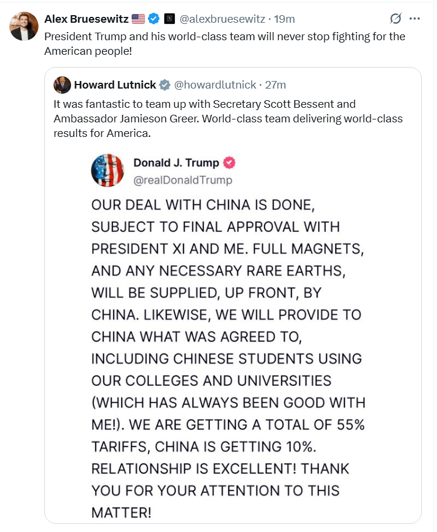Open the three-dot more options menu
Screen dimensions: 437x532
[x=415, y=19]
